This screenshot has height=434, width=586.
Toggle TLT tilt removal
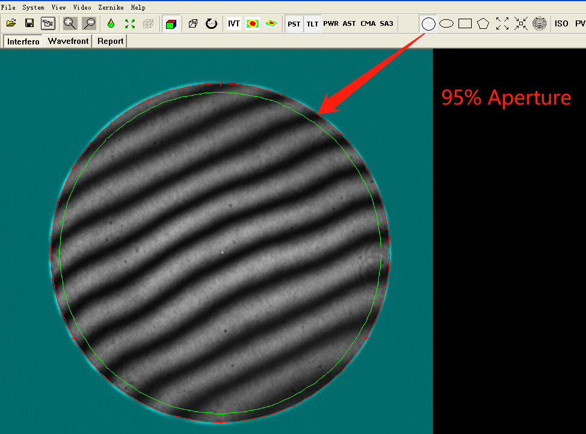(312, 24)
